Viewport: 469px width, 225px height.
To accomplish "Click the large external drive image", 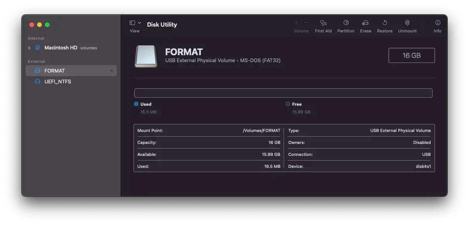I will [146, 56].
